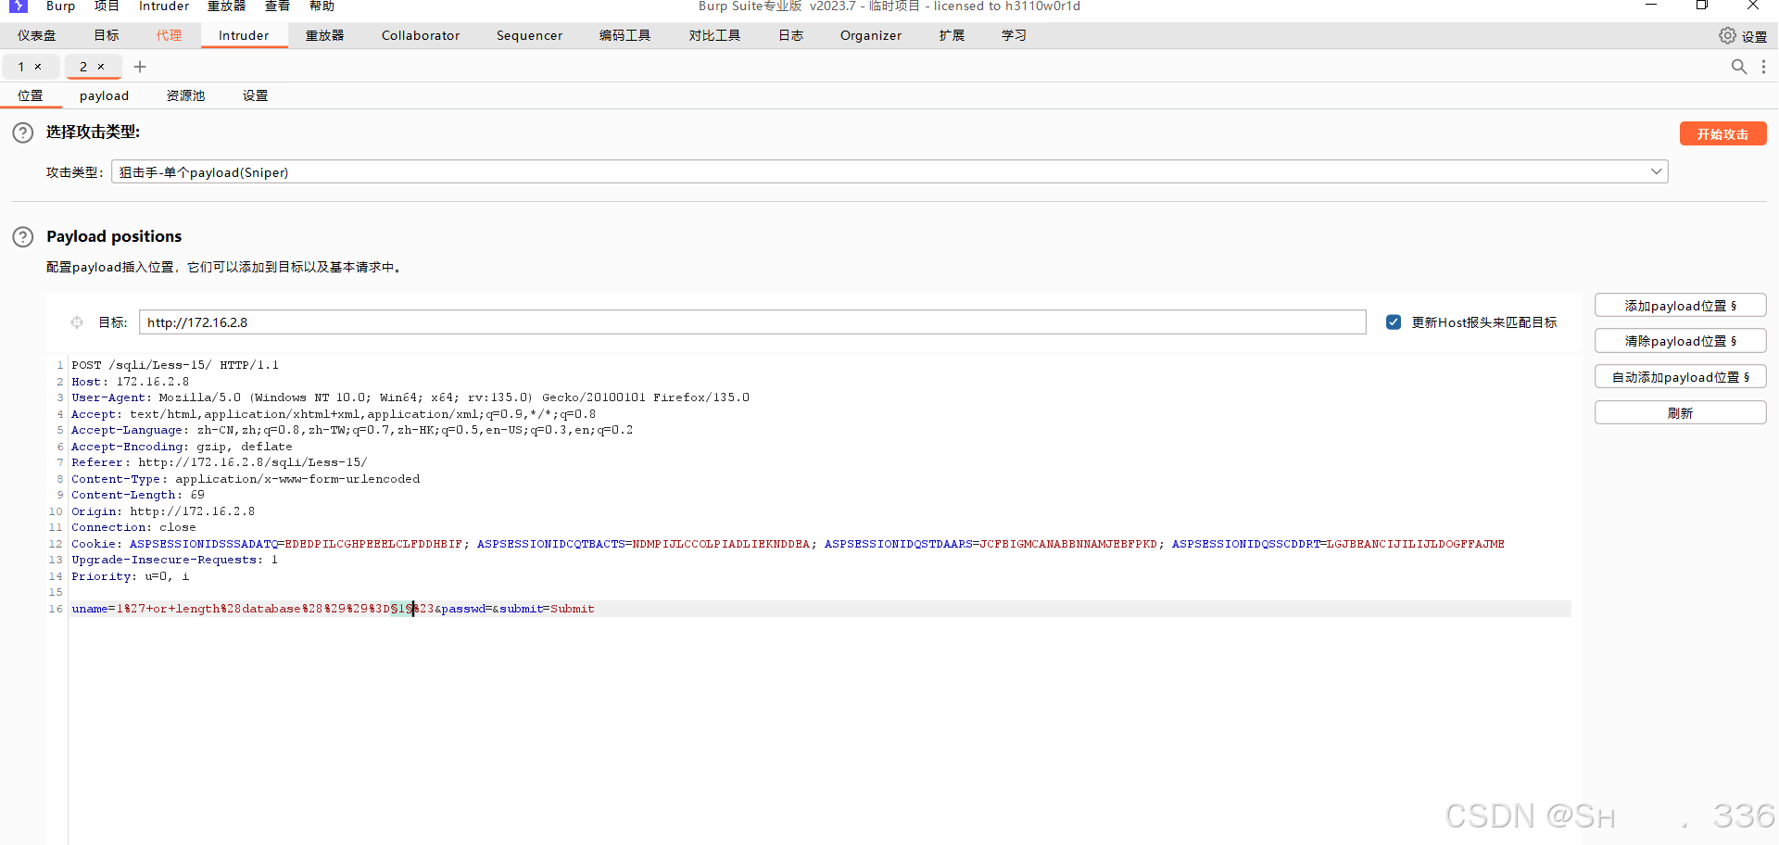Click the Burp logo icon
The width and height of the screenshot is (1779, 845).
19,6
